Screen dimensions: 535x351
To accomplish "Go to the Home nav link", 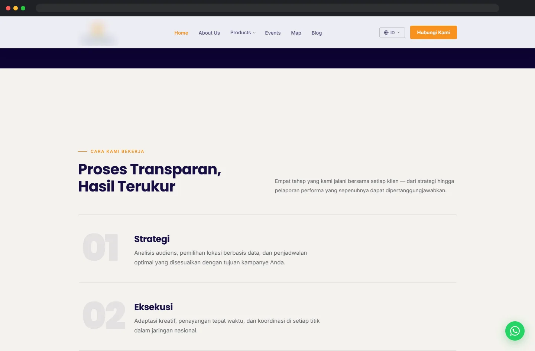I will coord(181,33).
